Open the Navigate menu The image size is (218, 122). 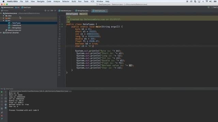[41, 1]
